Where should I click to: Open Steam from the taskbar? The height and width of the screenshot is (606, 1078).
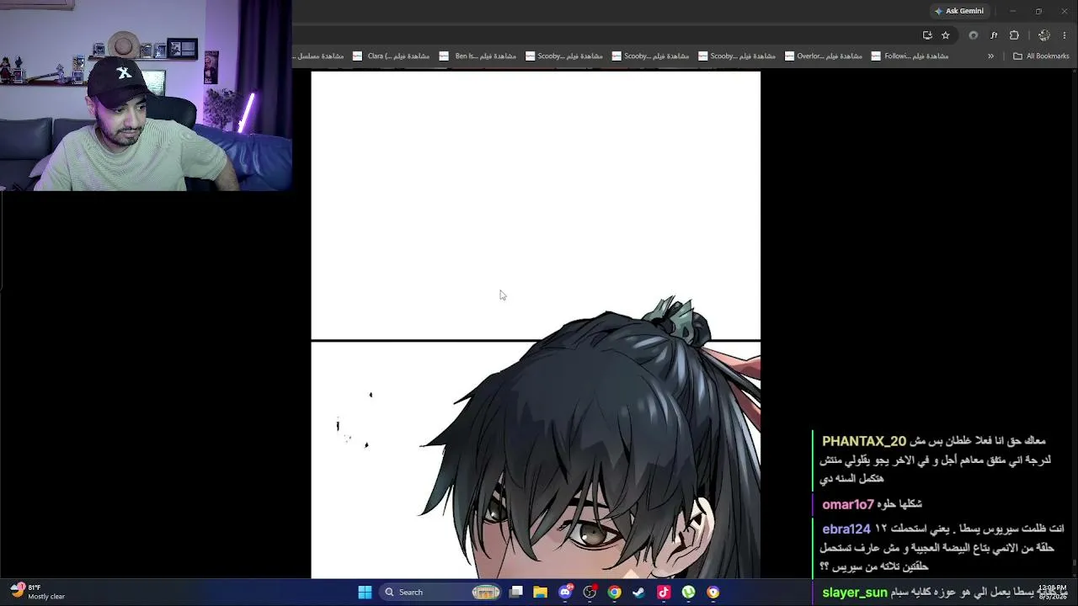639,593
